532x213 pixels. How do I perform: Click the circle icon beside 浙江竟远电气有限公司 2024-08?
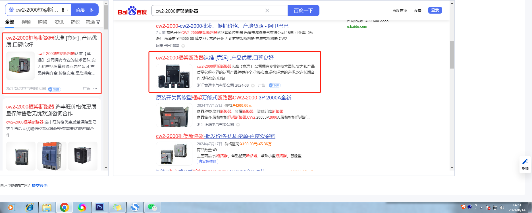tap(253, 86)
